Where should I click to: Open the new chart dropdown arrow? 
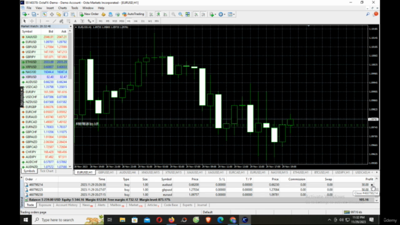pos(28,14)
